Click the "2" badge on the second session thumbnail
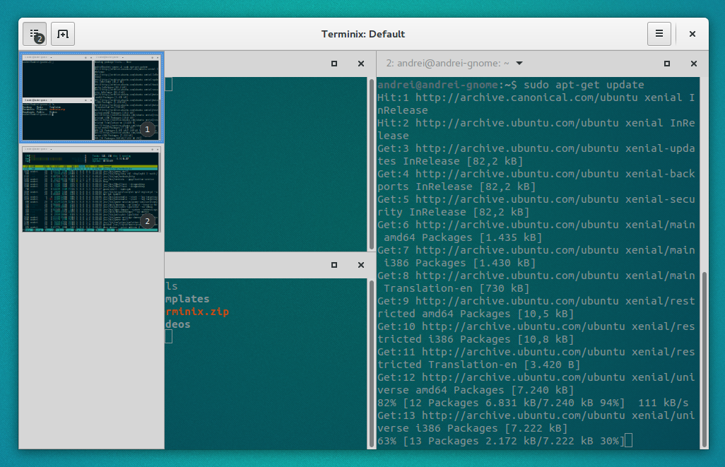Screen dimensions: 725x467 (146, 220)
